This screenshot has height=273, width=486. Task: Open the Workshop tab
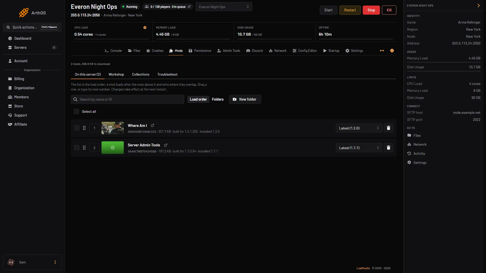[116, 75]
